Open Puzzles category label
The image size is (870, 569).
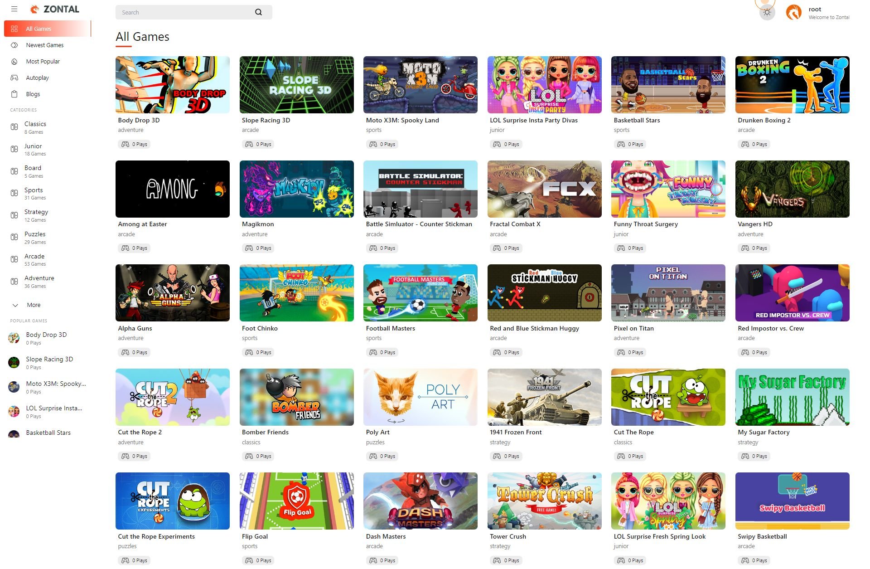click(x=35, y=234)
